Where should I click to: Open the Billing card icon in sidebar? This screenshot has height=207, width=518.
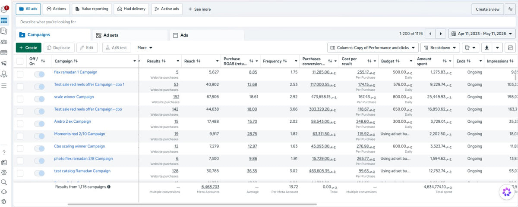point(4,53)
